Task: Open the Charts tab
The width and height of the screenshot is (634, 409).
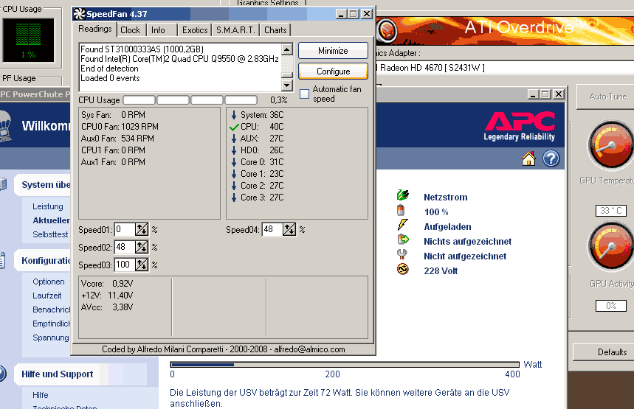Action: pos(275,30)
